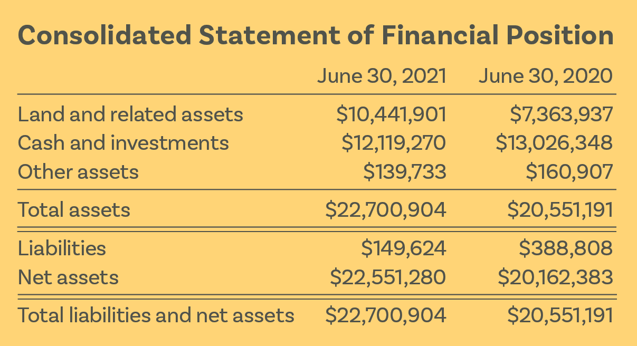Select the June 30, 2020 column header
Screen dimensions: 637x346
click(546, 76)
